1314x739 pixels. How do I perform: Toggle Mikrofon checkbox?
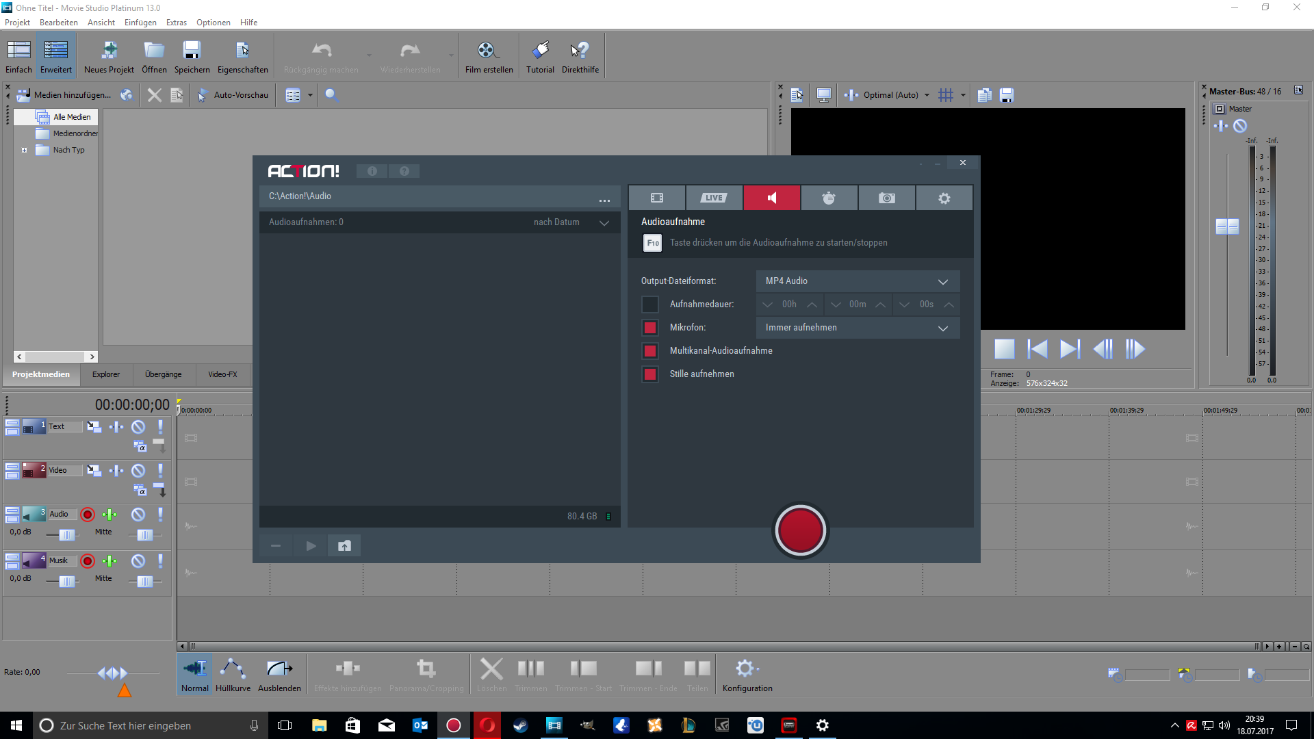[x=650, y=328]
